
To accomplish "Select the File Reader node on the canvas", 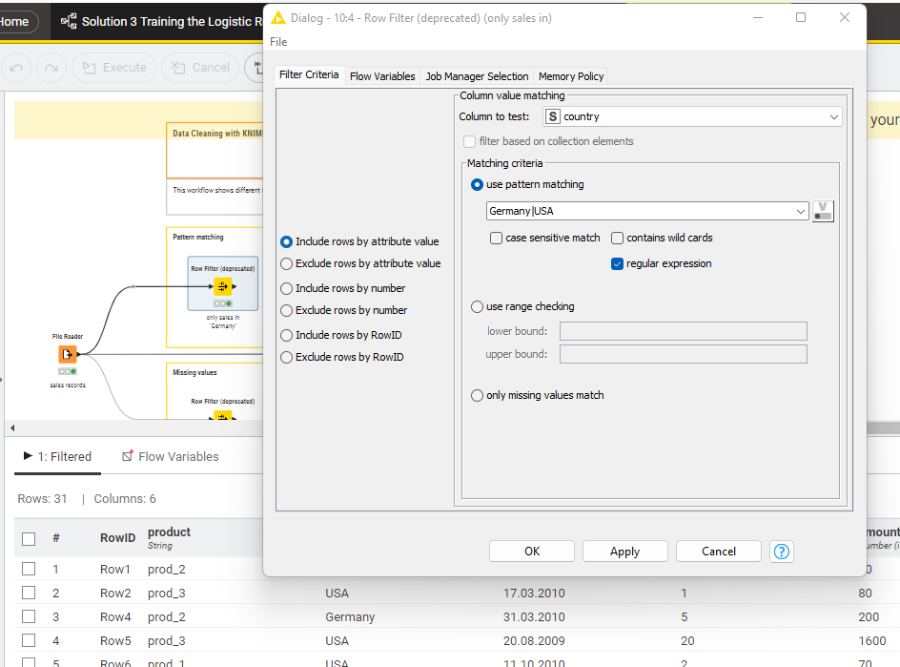I will [68, 354].
